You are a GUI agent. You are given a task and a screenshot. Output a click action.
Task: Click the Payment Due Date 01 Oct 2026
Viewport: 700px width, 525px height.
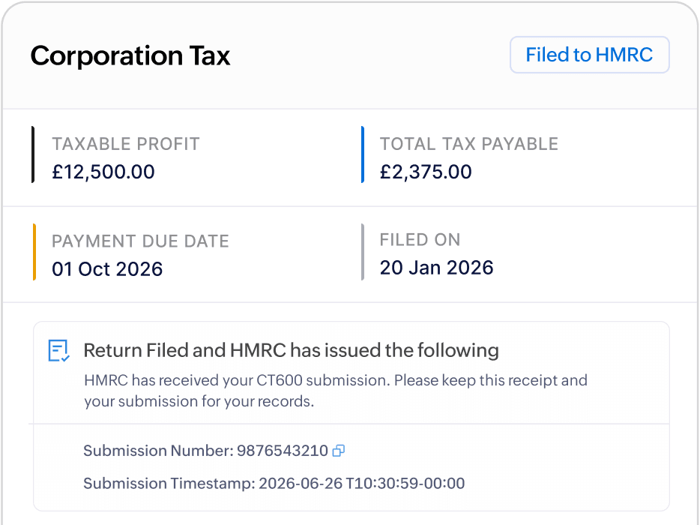[x=107, y=268]
